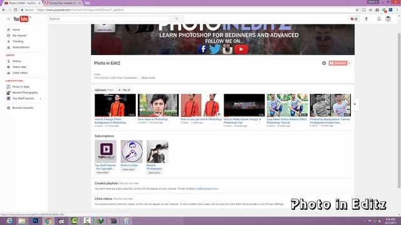
Task: Open the Face clean in Photoshop thumbnail
Action: pyautogui.click(x=159, y=105)
